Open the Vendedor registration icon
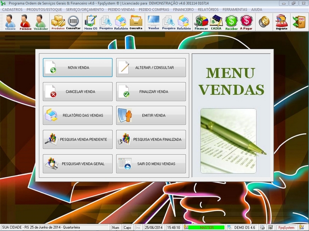The width and height of the screenshot is (309, 231). click(42, 21)
